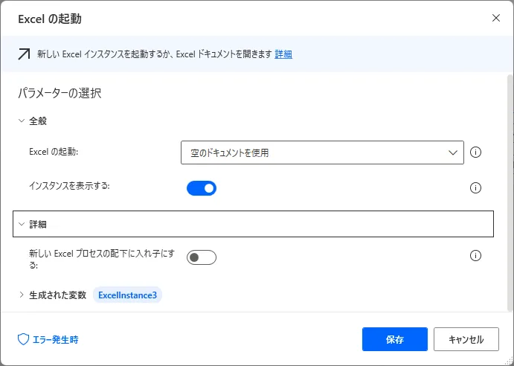Close the Excel の起動 dialog with X
514x366 pixels.
coord(496,18)
